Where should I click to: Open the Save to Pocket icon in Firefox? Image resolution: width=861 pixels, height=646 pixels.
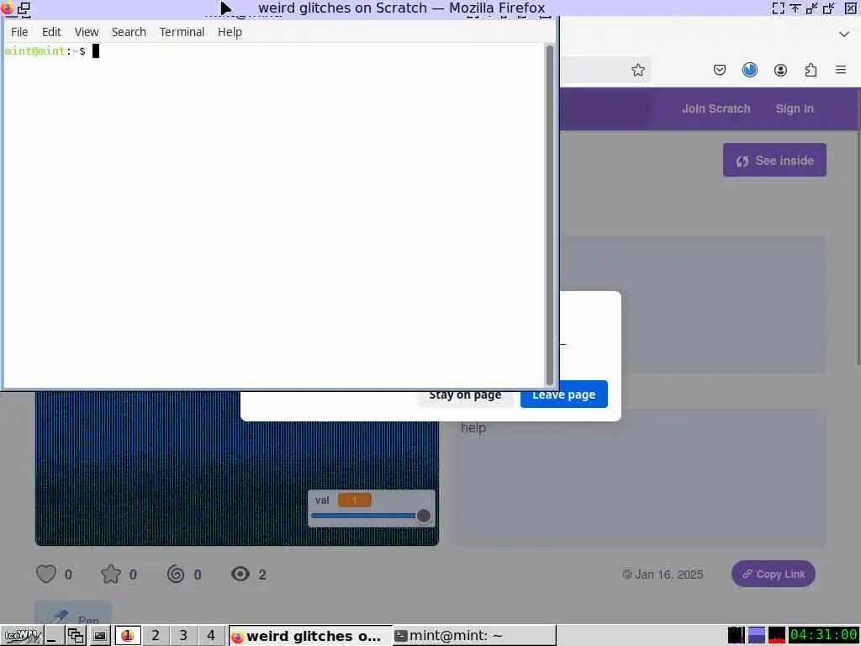pyautogui.click(x=720, y=70)
